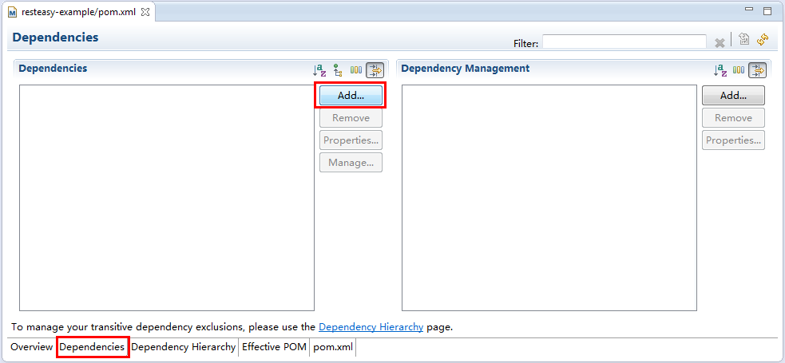The image size is (785, 363).
Task: Show GroupId columns icon in Dependency Management
Action: [739, 70]
